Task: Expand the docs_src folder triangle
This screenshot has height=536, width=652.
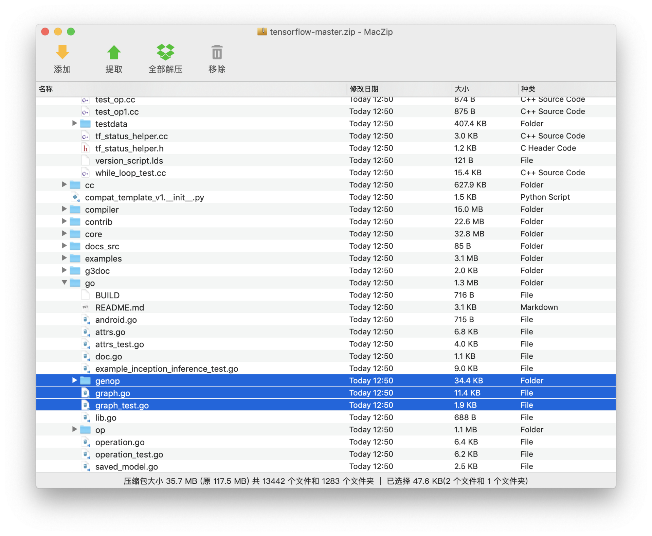Action: (64, 246)
